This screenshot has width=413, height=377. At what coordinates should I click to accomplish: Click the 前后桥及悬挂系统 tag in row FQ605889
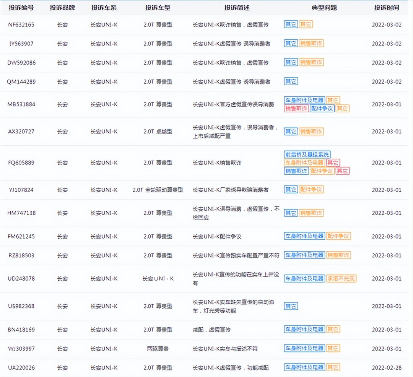[x=307, y=154]
